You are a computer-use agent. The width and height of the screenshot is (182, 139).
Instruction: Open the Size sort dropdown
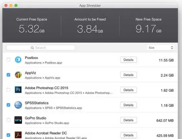point(161,48)
